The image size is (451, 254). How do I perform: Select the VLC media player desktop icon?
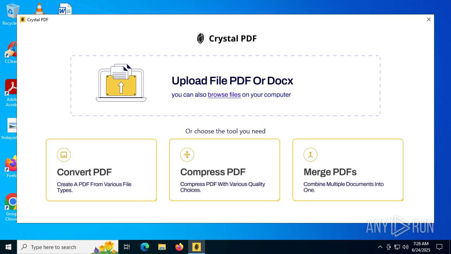pyautogui.click(x=39, y=8)
